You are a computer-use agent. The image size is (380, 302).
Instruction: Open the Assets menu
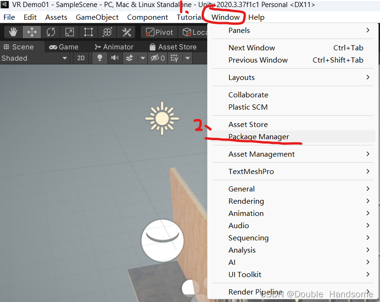[x=56, y=17]
